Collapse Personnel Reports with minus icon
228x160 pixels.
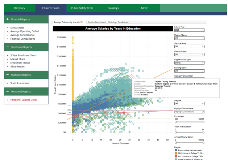coord(8,92)
